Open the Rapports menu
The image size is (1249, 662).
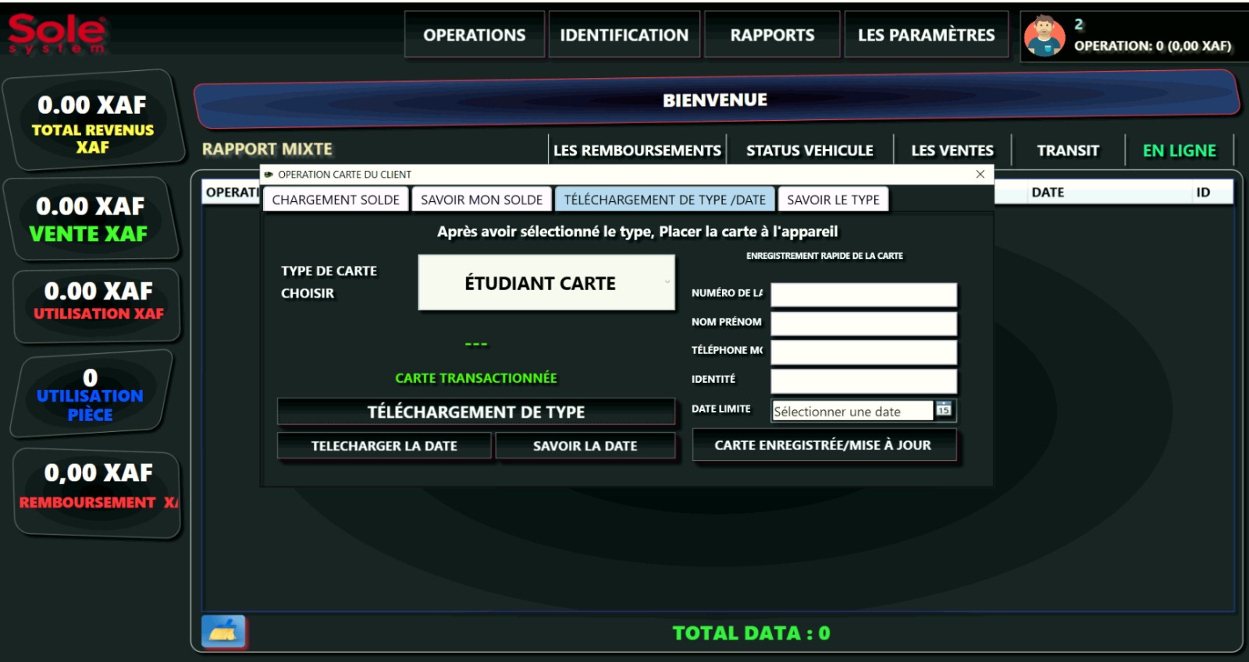tap(771, 35)
